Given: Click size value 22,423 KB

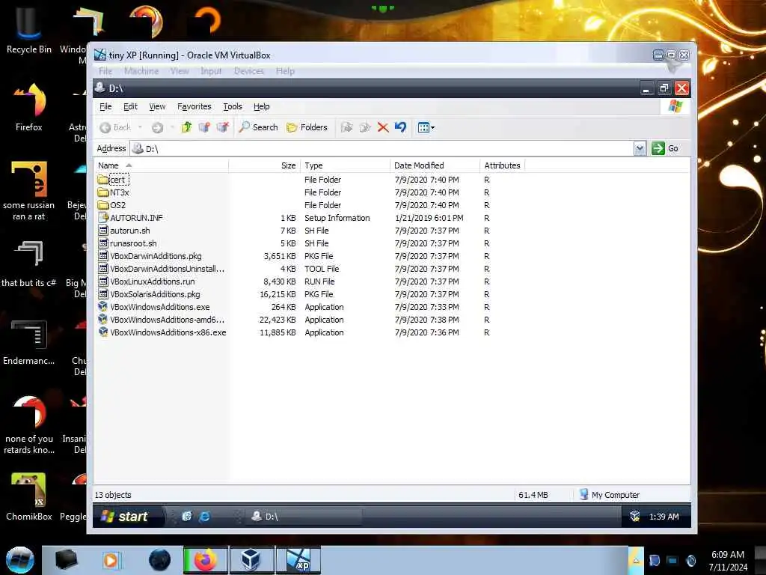Looking at the screenshot, I should tap(278, 320).
